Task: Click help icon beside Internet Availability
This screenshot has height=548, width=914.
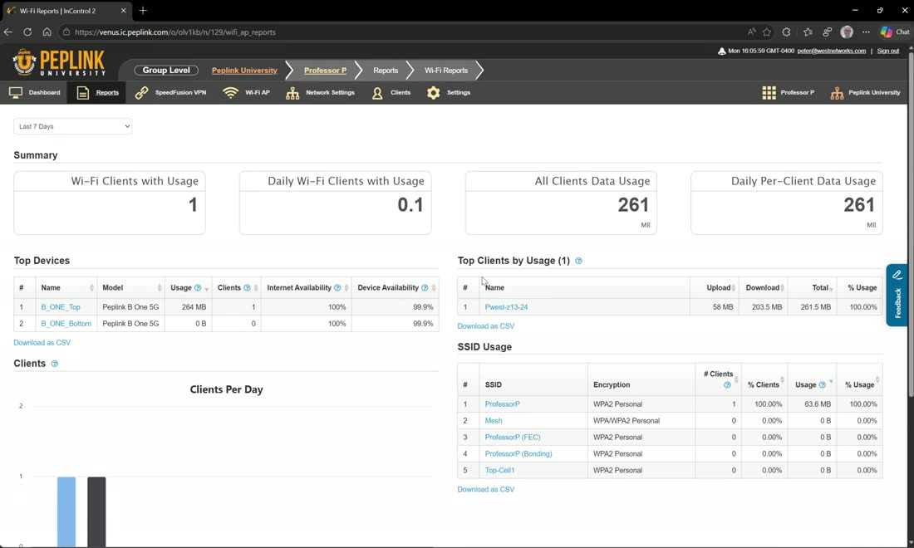Action: (337, 287)
